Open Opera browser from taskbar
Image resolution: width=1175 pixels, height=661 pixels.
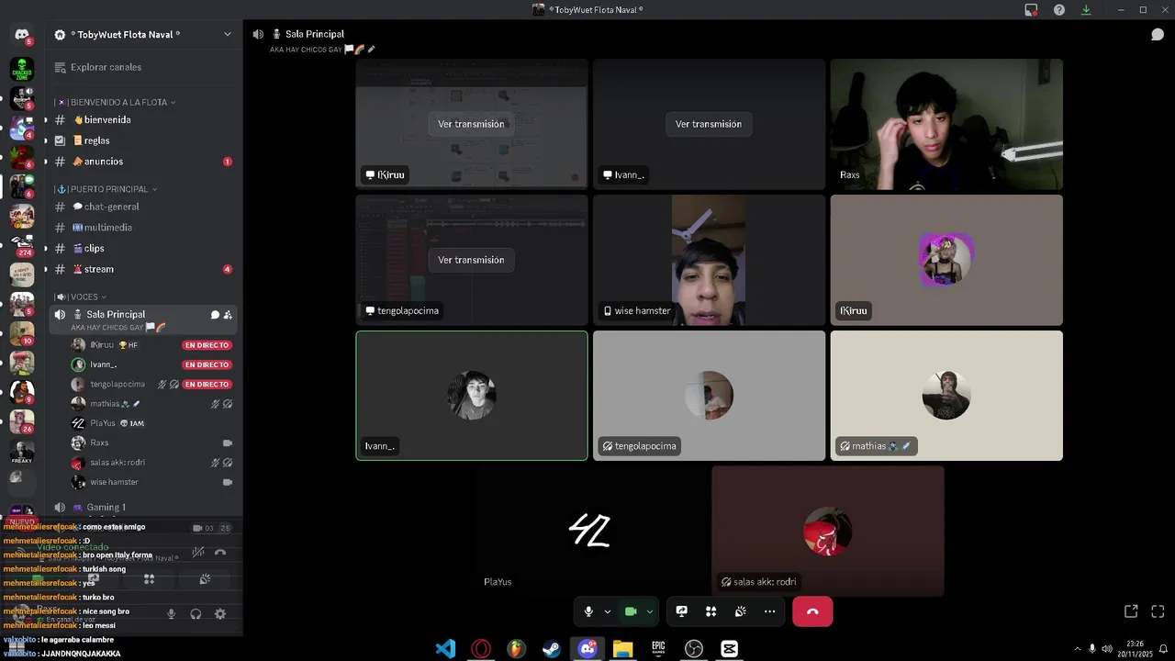click(481, 649)
